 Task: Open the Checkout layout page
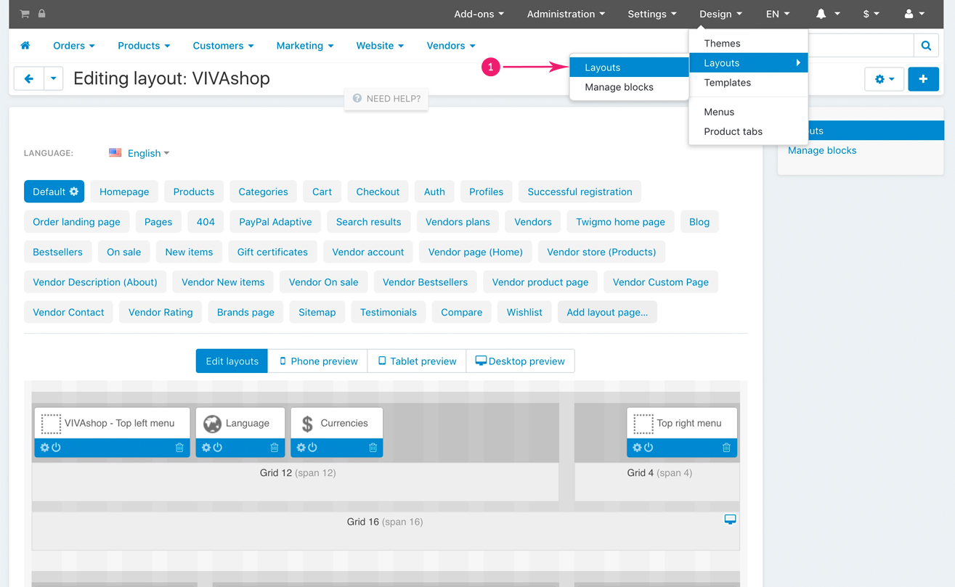378,192
